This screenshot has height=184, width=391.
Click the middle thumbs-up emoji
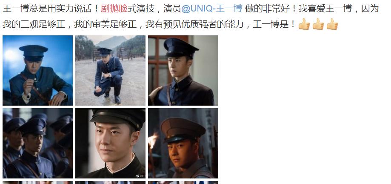318,24
